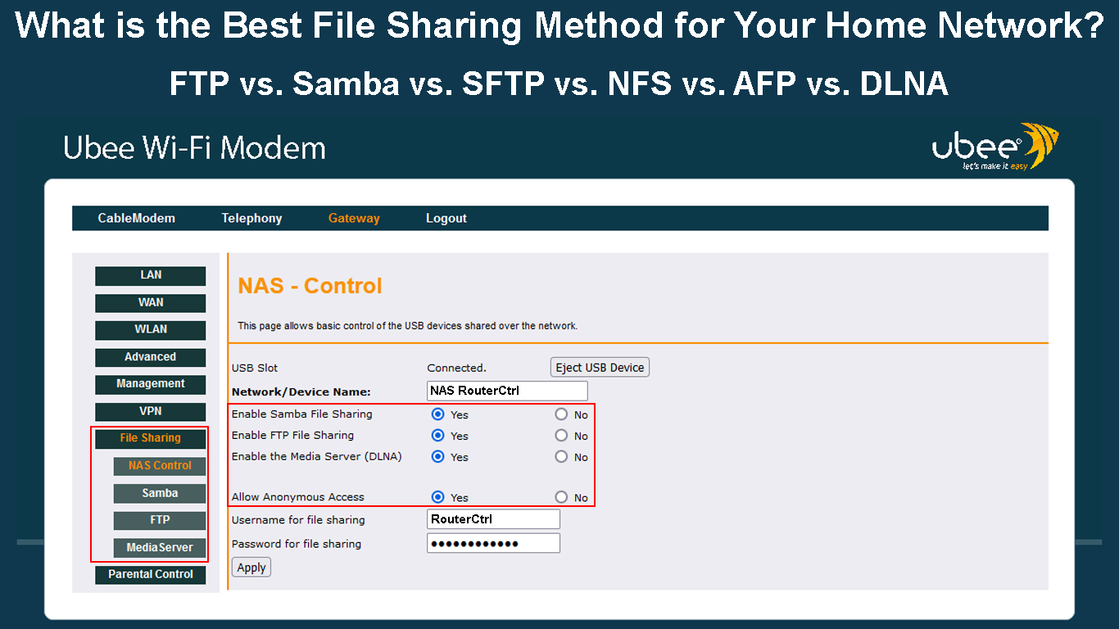Click the Apply button

[251, 568]
